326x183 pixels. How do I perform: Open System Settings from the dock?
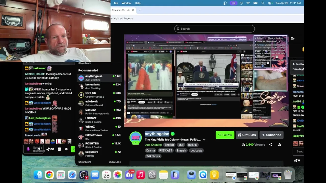coord(152,175)
